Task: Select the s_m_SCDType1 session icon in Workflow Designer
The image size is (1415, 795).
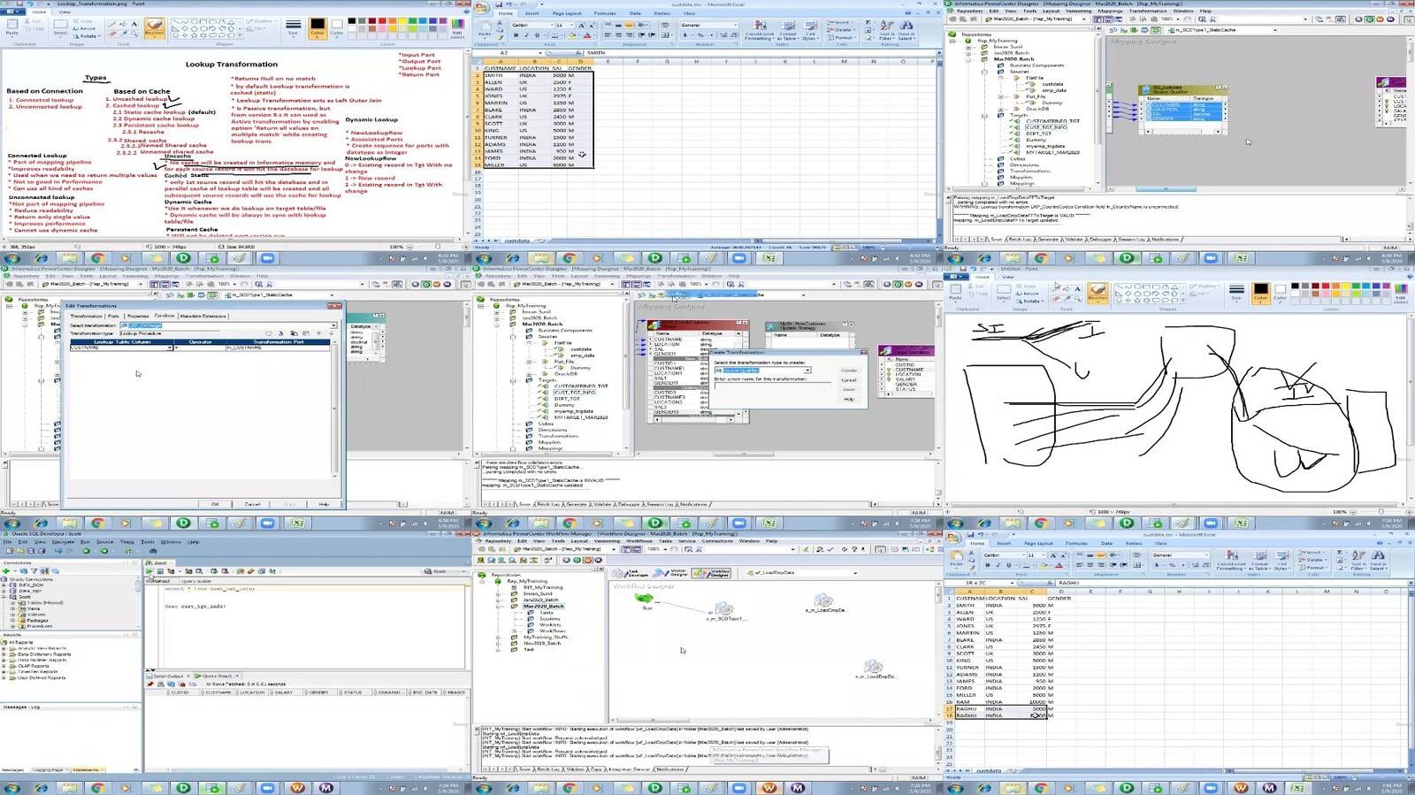Action: [x=724, y=608]
